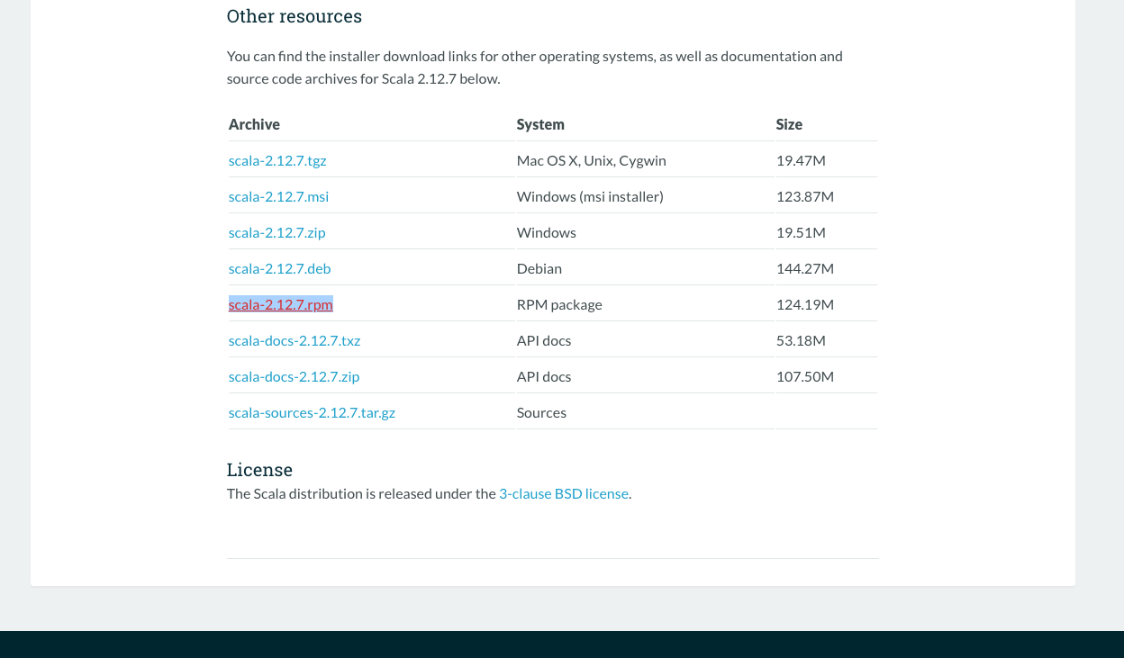Click the 144.27M size value
1124x658 pixels.
point(805,268)
